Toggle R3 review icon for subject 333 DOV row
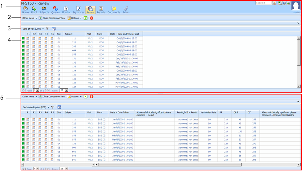The width and height of the screenshot is (302, 171). click(40, 46)
